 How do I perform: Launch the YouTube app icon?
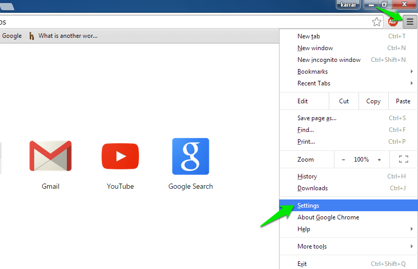[120, 156]
